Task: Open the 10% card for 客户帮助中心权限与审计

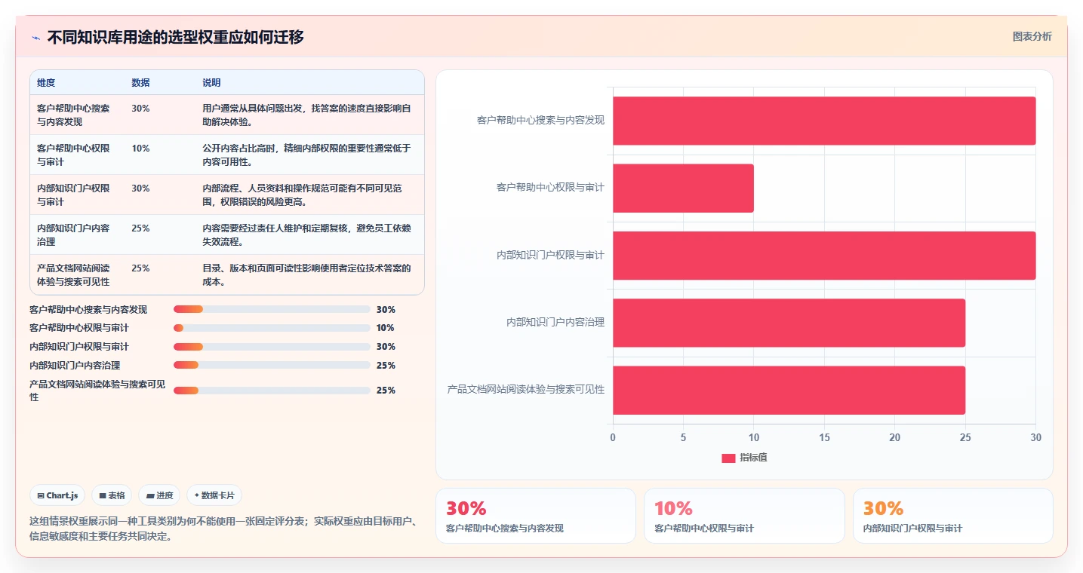Action: pos(744,516)
